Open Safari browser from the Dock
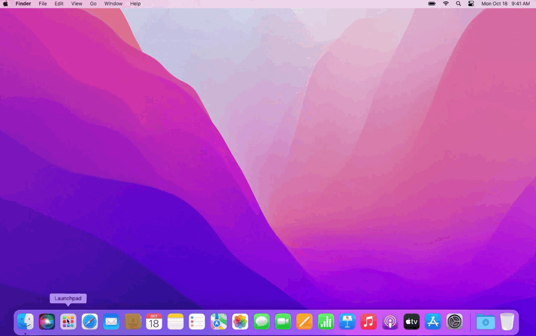This screenshot has width=536, height=336. [89, 322]
